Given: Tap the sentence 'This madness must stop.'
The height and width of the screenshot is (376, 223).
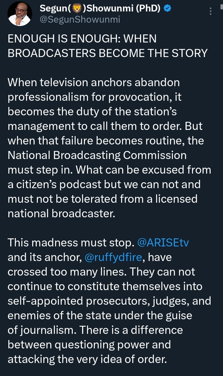Looking at the screenshot, I should (x=71, y=243).
